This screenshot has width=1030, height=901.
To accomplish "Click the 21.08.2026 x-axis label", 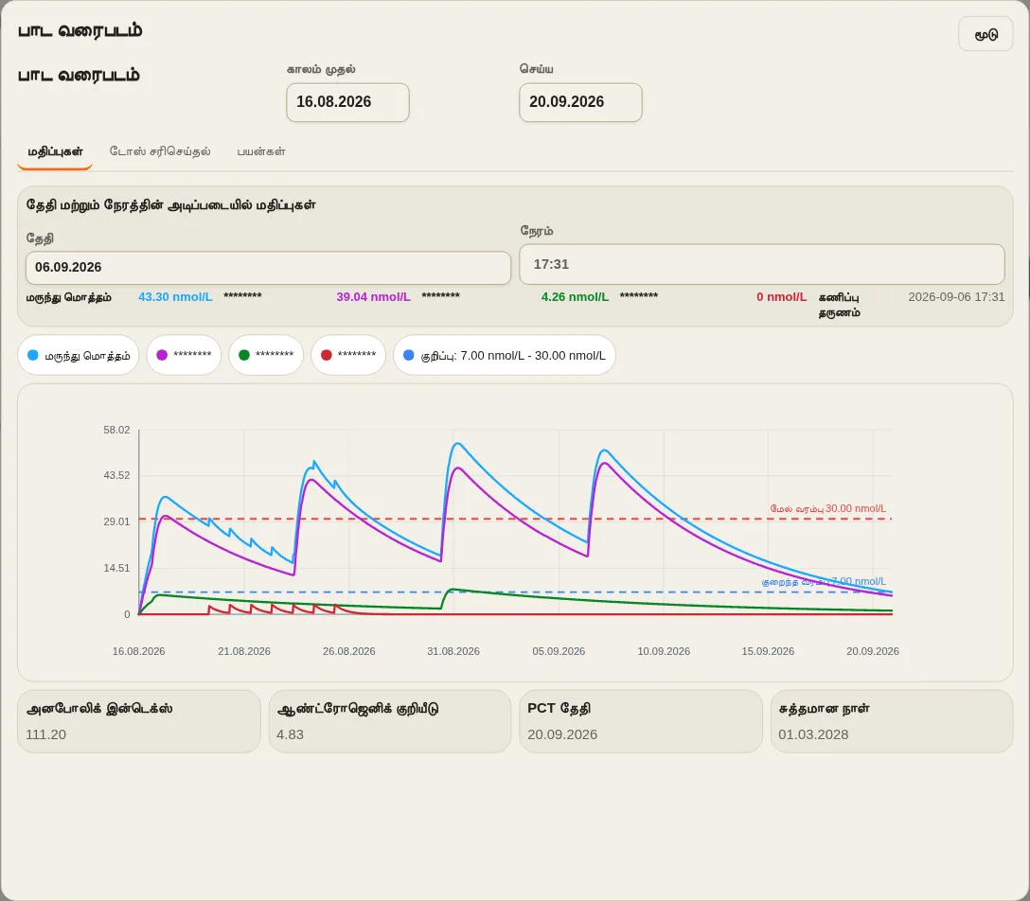I will (243, 651).
